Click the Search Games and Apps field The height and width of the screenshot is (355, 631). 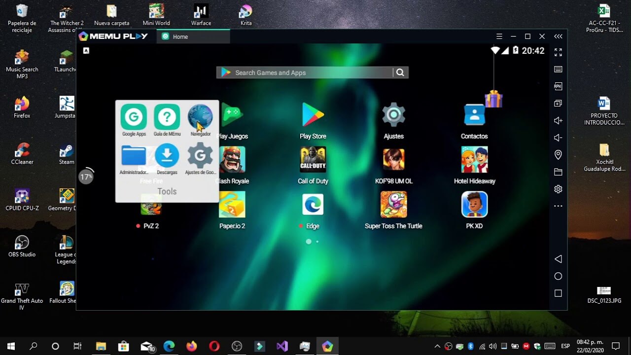(x=305, y=72)
